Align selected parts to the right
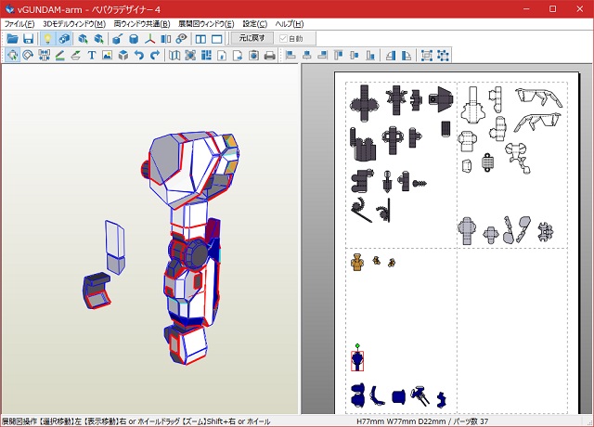Image resolution: width=594 pixels, height=427 pixels. 323,56
